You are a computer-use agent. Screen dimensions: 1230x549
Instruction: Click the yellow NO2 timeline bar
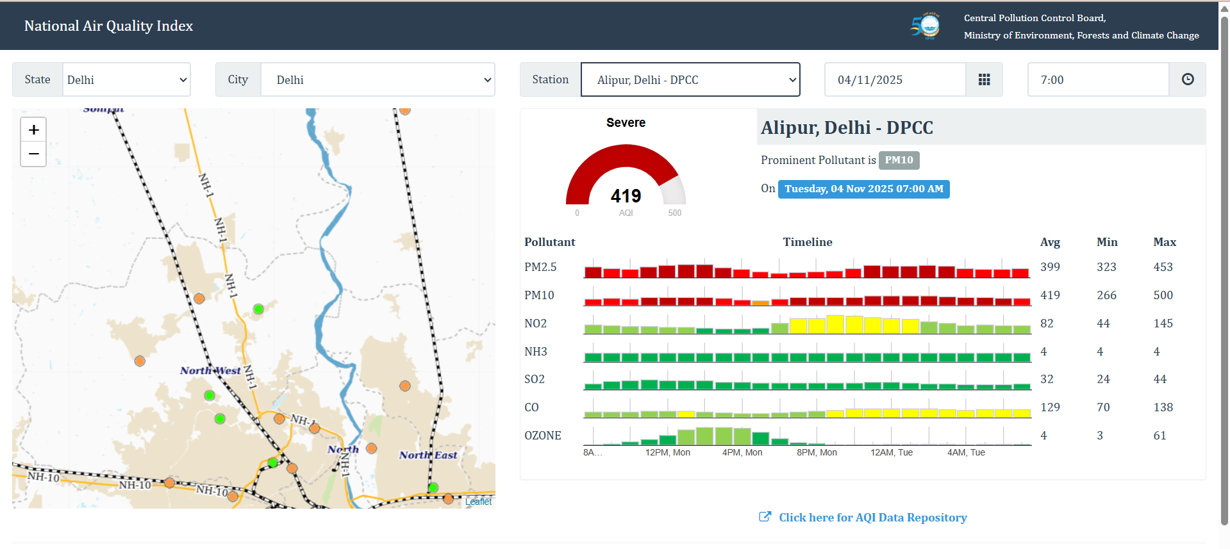tap(835, 325)
